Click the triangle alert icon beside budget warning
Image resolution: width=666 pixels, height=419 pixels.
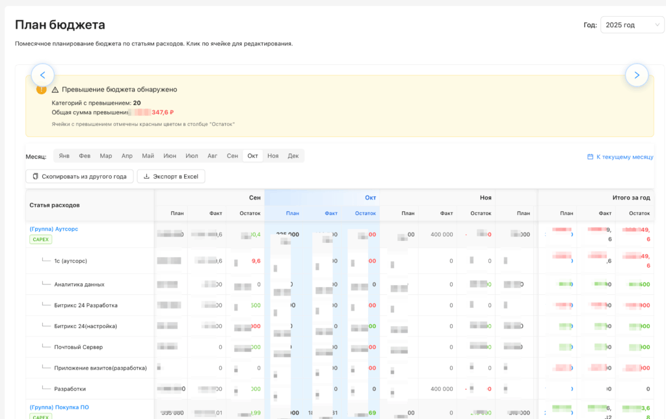pyautogui.click(x=55, y=90)
